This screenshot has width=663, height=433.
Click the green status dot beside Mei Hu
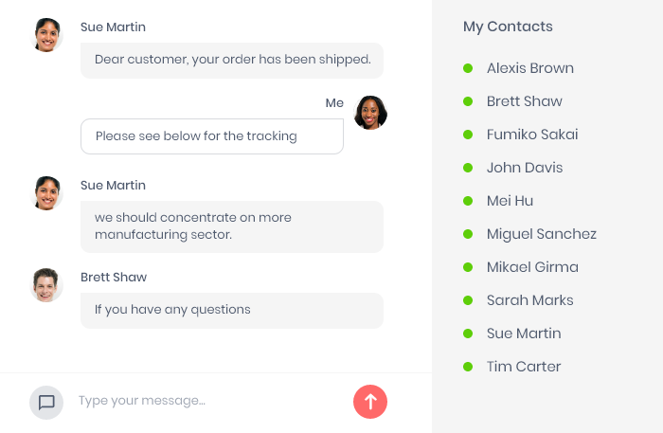coord(468,201)
